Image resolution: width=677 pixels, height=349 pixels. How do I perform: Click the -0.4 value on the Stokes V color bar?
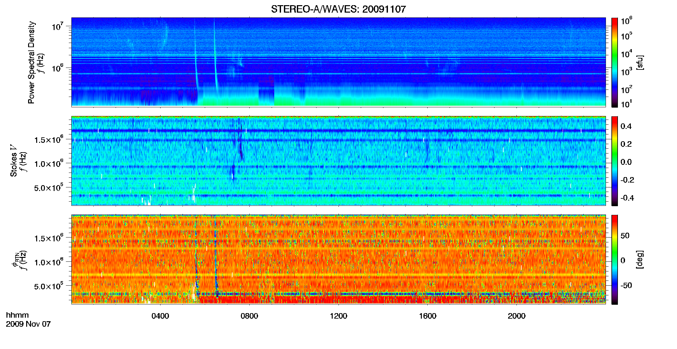click(627, 198)
